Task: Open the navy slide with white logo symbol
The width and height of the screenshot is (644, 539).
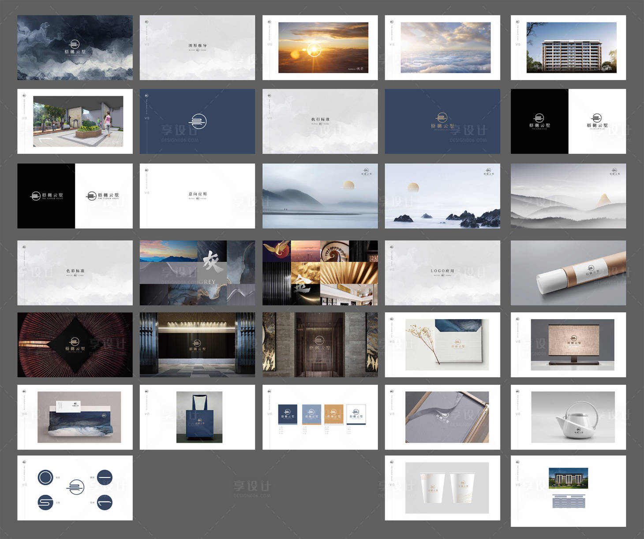Action: [x=197, y=121]
